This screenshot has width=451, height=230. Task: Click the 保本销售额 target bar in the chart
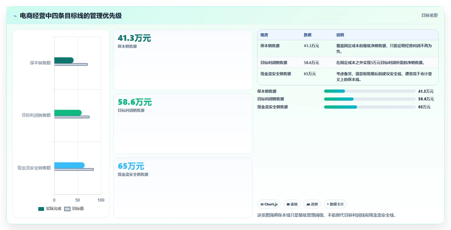[x=71, y=64]
